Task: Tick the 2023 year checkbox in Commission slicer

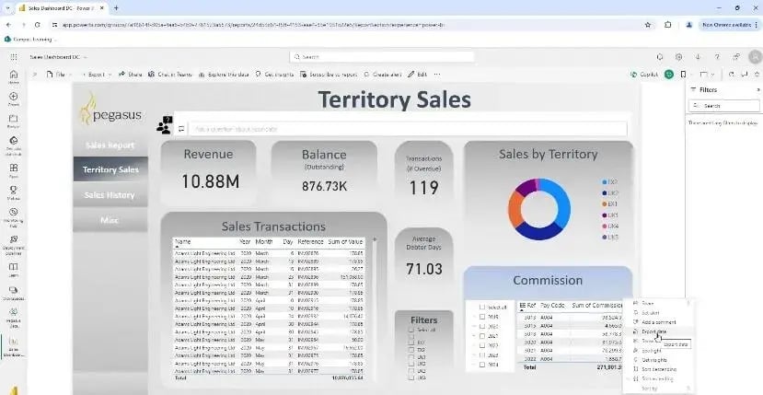Action: tap(482, 355)
